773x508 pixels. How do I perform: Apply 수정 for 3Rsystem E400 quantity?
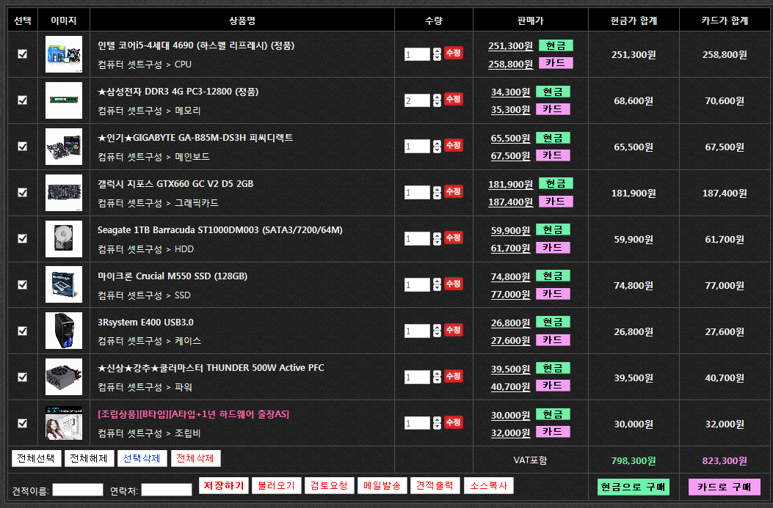[454, 330]
